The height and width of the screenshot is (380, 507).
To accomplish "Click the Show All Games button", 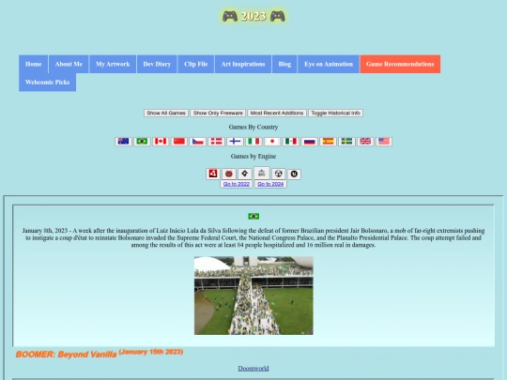I will pyautogui.click(x=166, y=114).
